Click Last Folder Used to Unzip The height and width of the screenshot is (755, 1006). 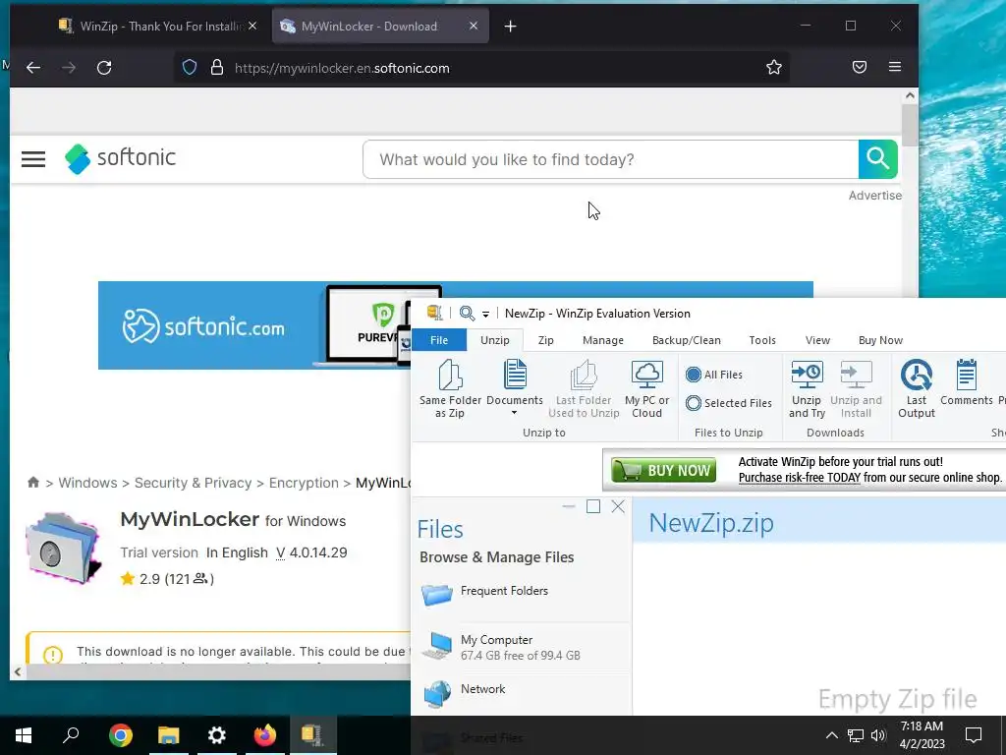584,389
